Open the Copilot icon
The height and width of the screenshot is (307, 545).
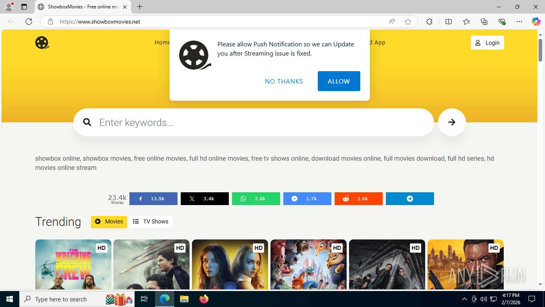(536, 22)
